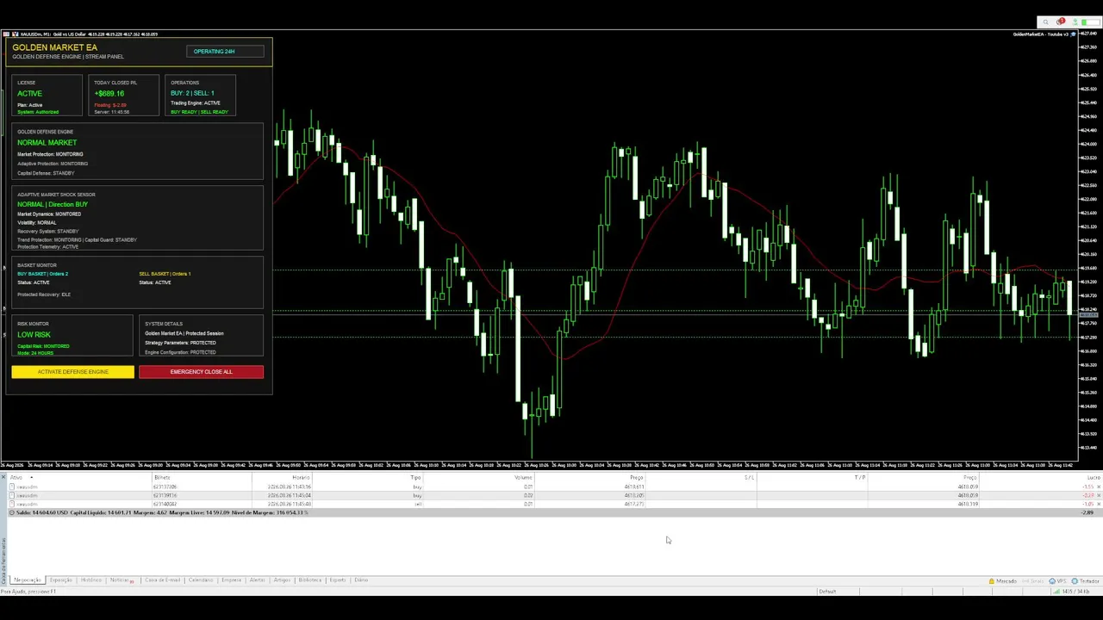Image resolution: width=1103 pixels, height=620 pixels.
Task: Close the buy order with profit -1.55
Action: (x=1099, y=487)
